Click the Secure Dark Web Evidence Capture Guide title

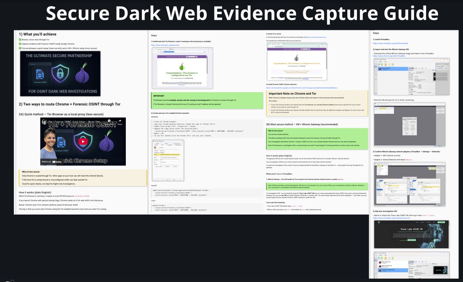tap(242, 14)
